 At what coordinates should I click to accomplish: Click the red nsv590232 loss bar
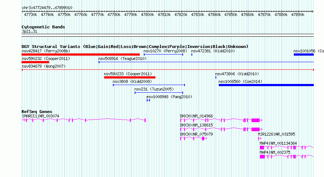coord(35,62)
